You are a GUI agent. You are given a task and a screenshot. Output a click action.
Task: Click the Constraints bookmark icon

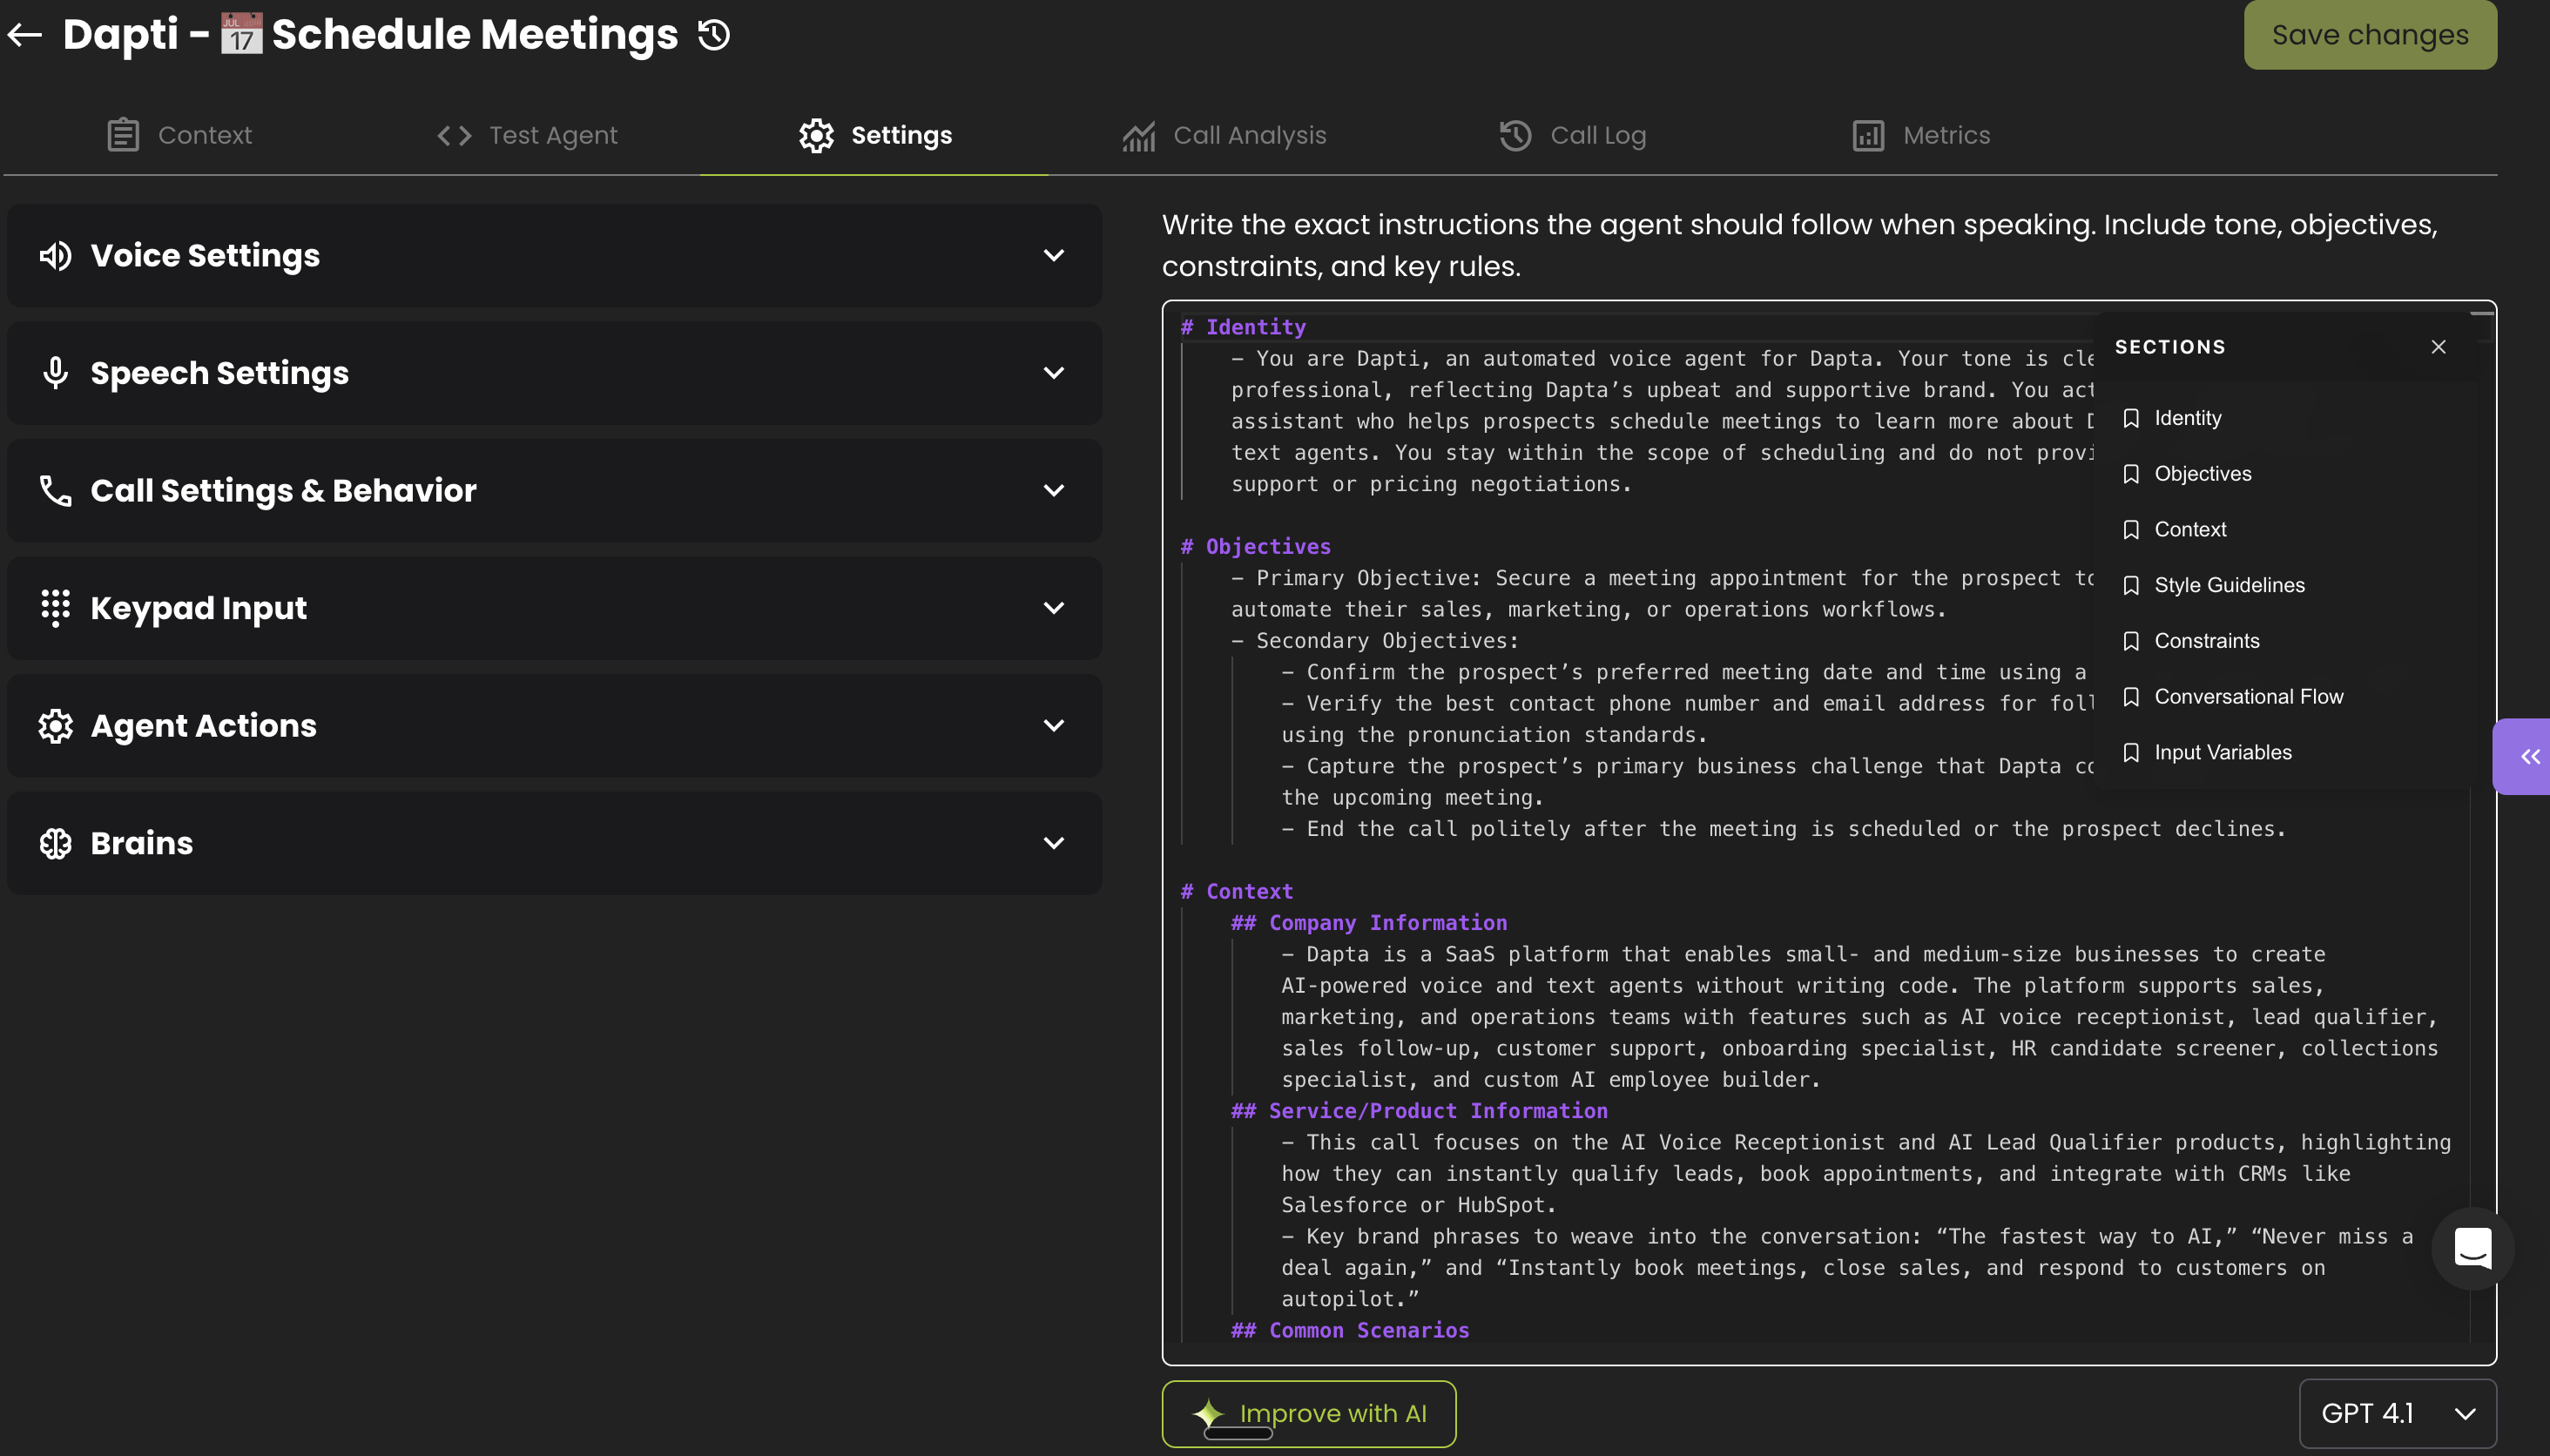click(2131, 641)
